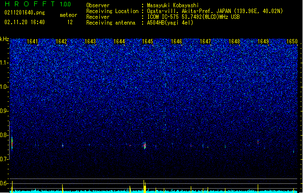The height and width of the screenshot is (193, 303).
Task: Click the yellow power spike below 1642
Action: (63, 189)
